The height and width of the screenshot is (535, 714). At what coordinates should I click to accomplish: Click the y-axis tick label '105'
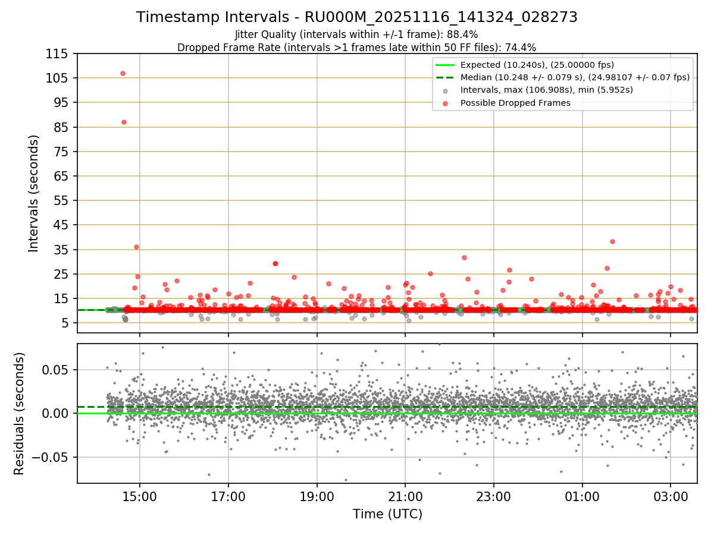coord(57,78)
